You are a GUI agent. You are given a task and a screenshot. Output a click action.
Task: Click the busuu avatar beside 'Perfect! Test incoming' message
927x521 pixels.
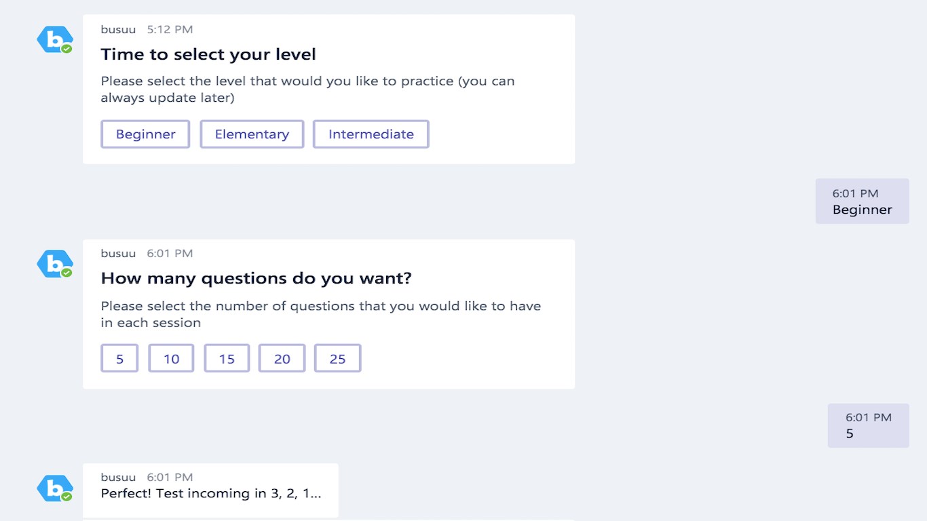[54, 488]
